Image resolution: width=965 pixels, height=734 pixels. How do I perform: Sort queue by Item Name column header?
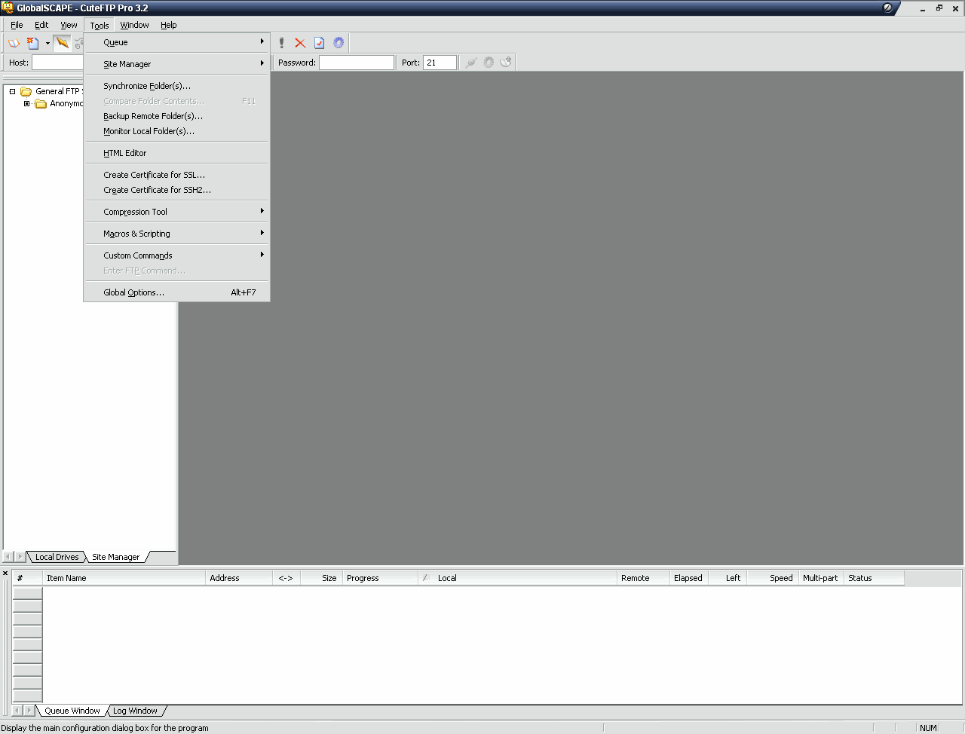coord(124,578)
